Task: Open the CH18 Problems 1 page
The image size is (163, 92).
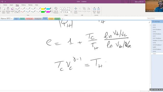Action: pyautogui.click(x=157, y=45)
